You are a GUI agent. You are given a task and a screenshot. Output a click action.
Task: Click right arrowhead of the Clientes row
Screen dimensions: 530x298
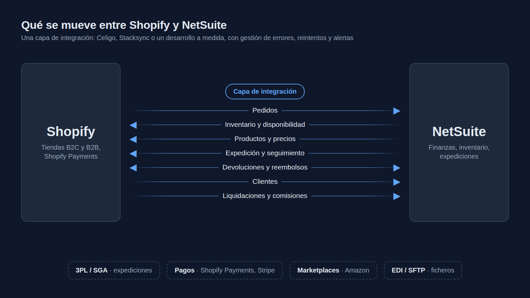pos(397,182)
